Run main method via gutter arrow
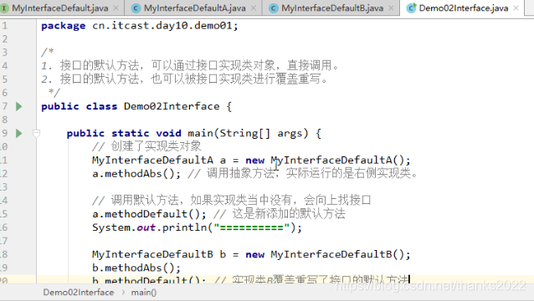This screenshot has width=534, height=301. [x=19, y=133]
